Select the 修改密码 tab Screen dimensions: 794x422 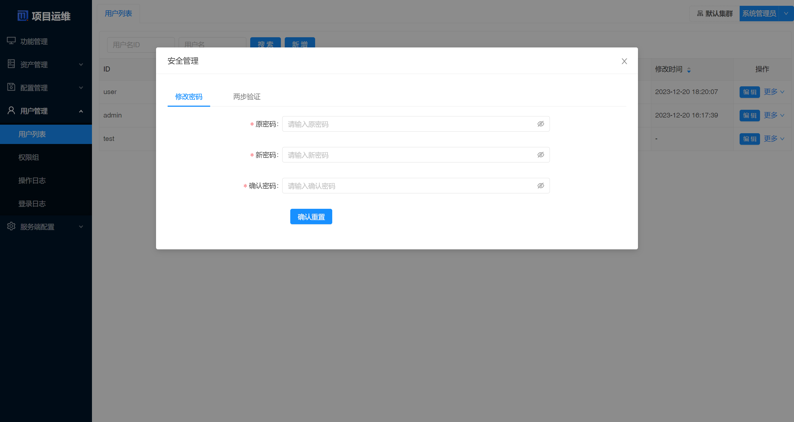pos(189,97)
